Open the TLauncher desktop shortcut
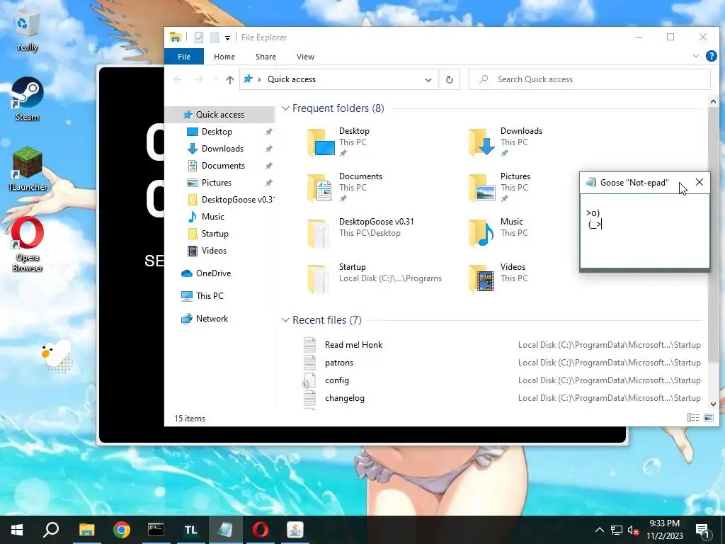This screenshot has height=544, width=725. click(x=28, y=169)
